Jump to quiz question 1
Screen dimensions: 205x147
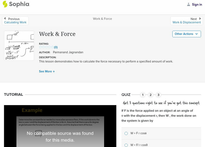[143, 95]
